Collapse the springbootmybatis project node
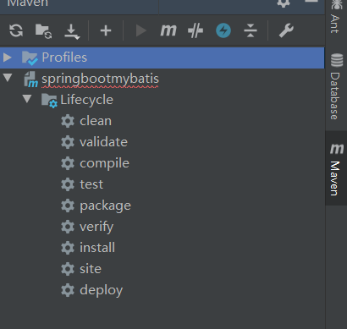347x329 pixels. [x=8, y=78]
